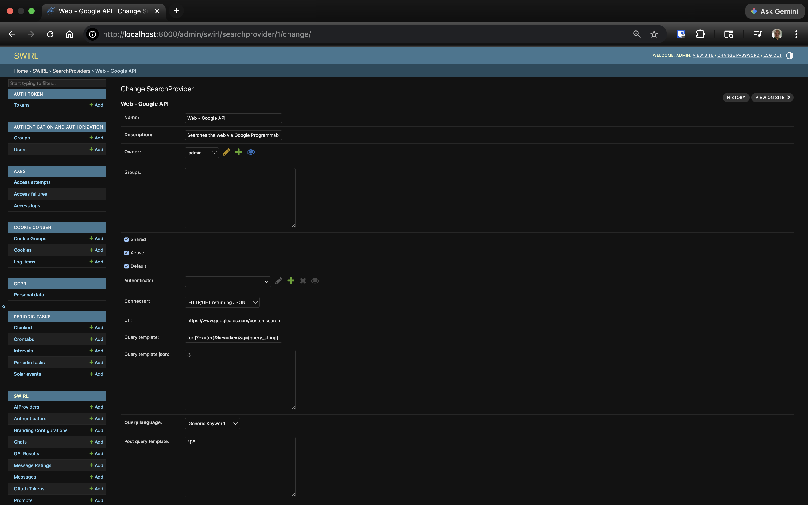
Task: View authenticator details via the eye icon
Action: click(x=314, y=281)
